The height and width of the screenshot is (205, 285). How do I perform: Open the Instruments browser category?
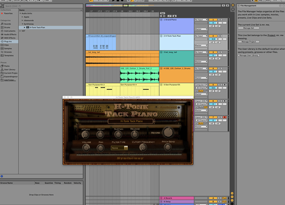10,31
